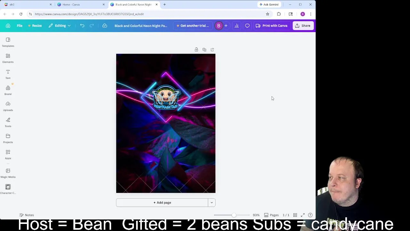Click the Add page button
This screenshot has width=410, height=231.
point(162,202)
